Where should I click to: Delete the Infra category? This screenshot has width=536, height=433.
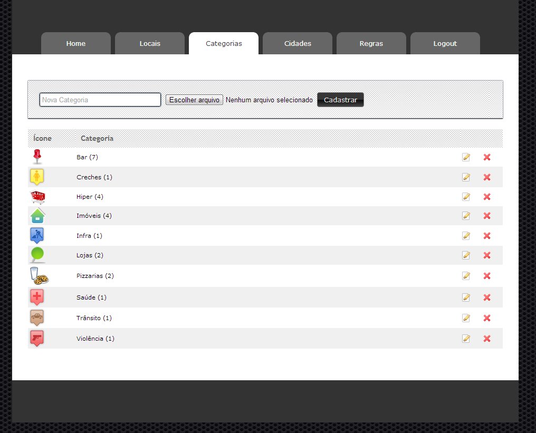tap(487, 235)
